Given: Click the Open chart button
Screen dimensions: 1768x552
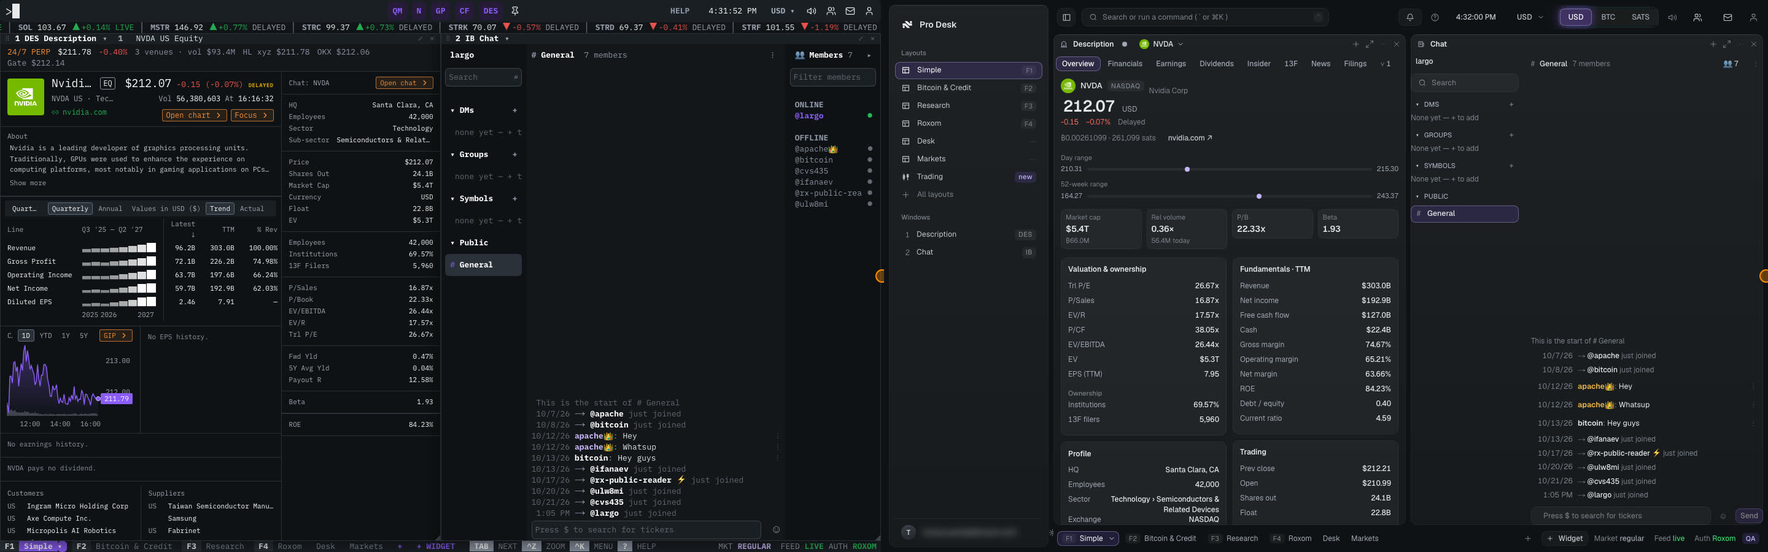Looking at the screenshot, I should [194, 115].
